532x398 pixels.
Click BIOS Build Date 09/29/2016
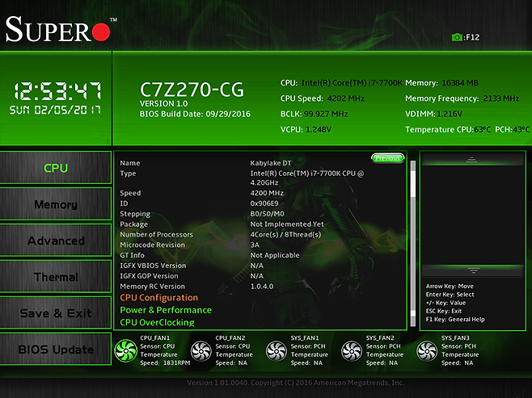(x=195, y=114)
